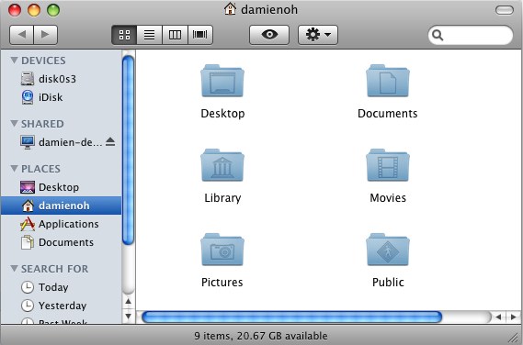Click the horizontal scroll right arrow

[514, 317]
